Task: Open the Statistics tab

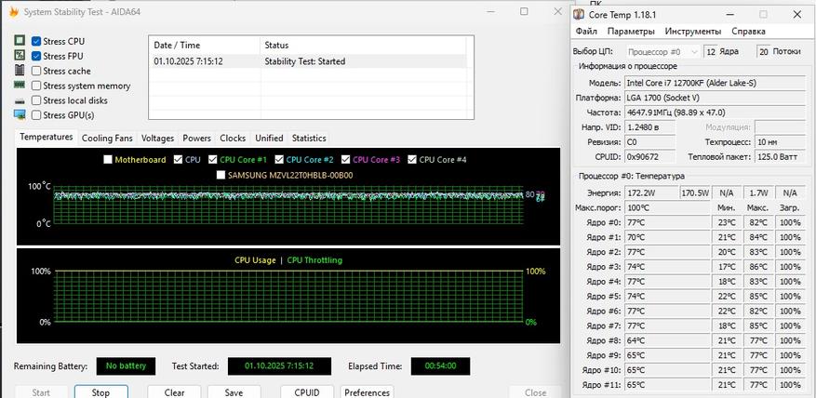Action: 309,138
